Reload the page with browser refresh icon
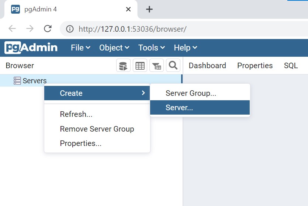The height and width of the screenshot is (206, 308). point(48,29)
